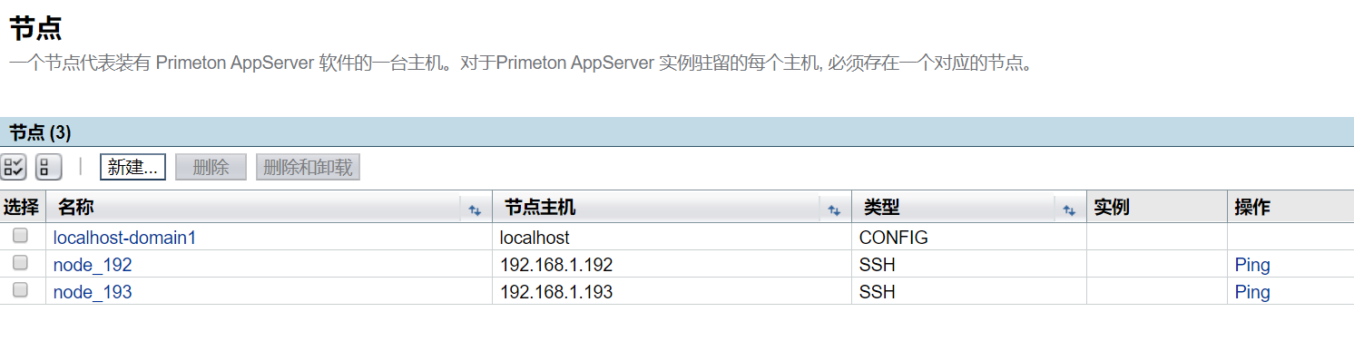1354x341 pixels.
Task: Tick the checkbox for node_192
Action: (x=20, y=263)
